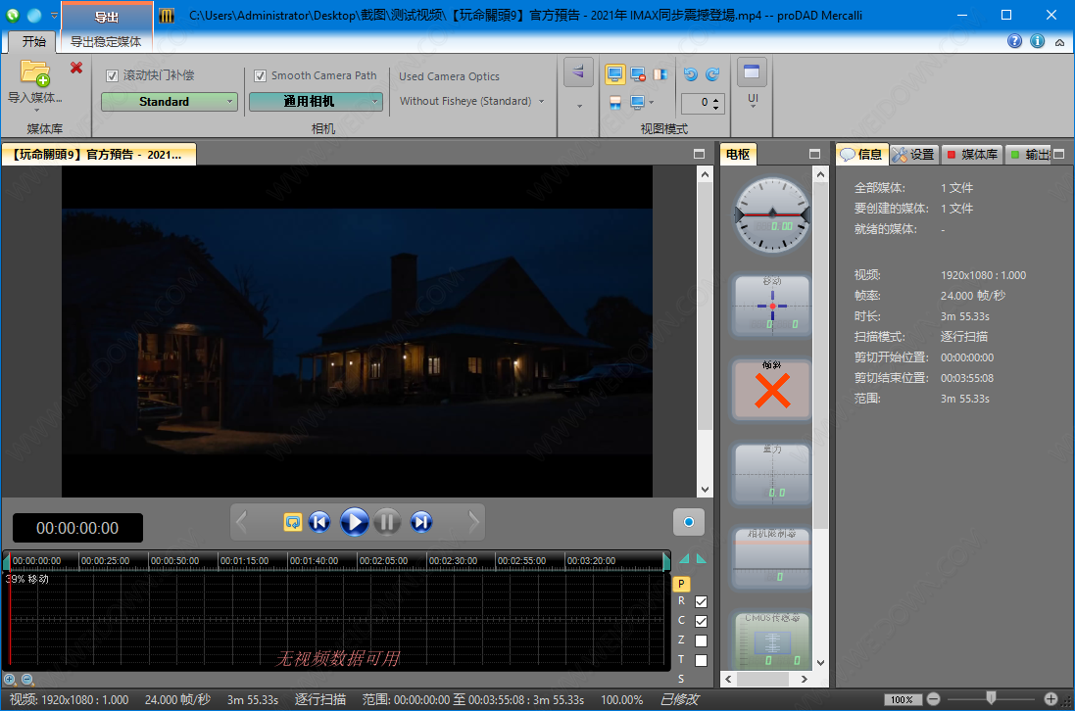Click the zoom minus button in status bar
The image size is (1075, 711).
[933, 699]
